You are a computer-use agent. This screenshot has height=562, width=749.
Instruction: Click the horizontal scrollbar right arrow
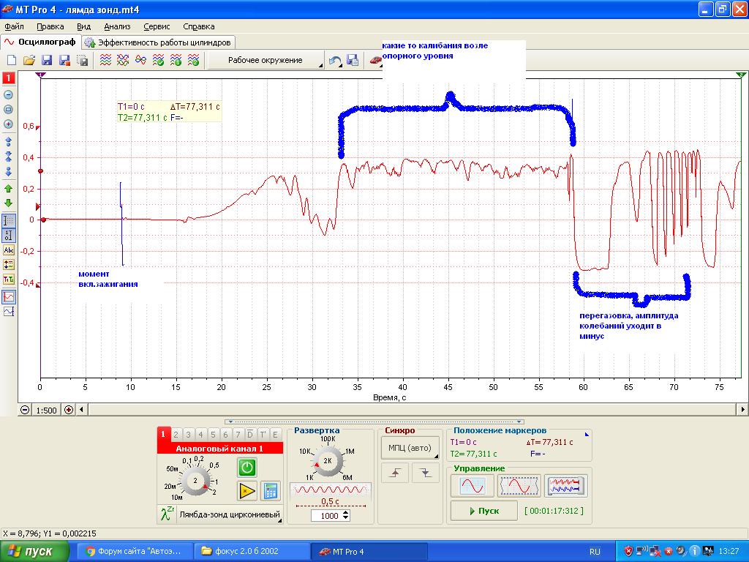click(x=742, y=410)
